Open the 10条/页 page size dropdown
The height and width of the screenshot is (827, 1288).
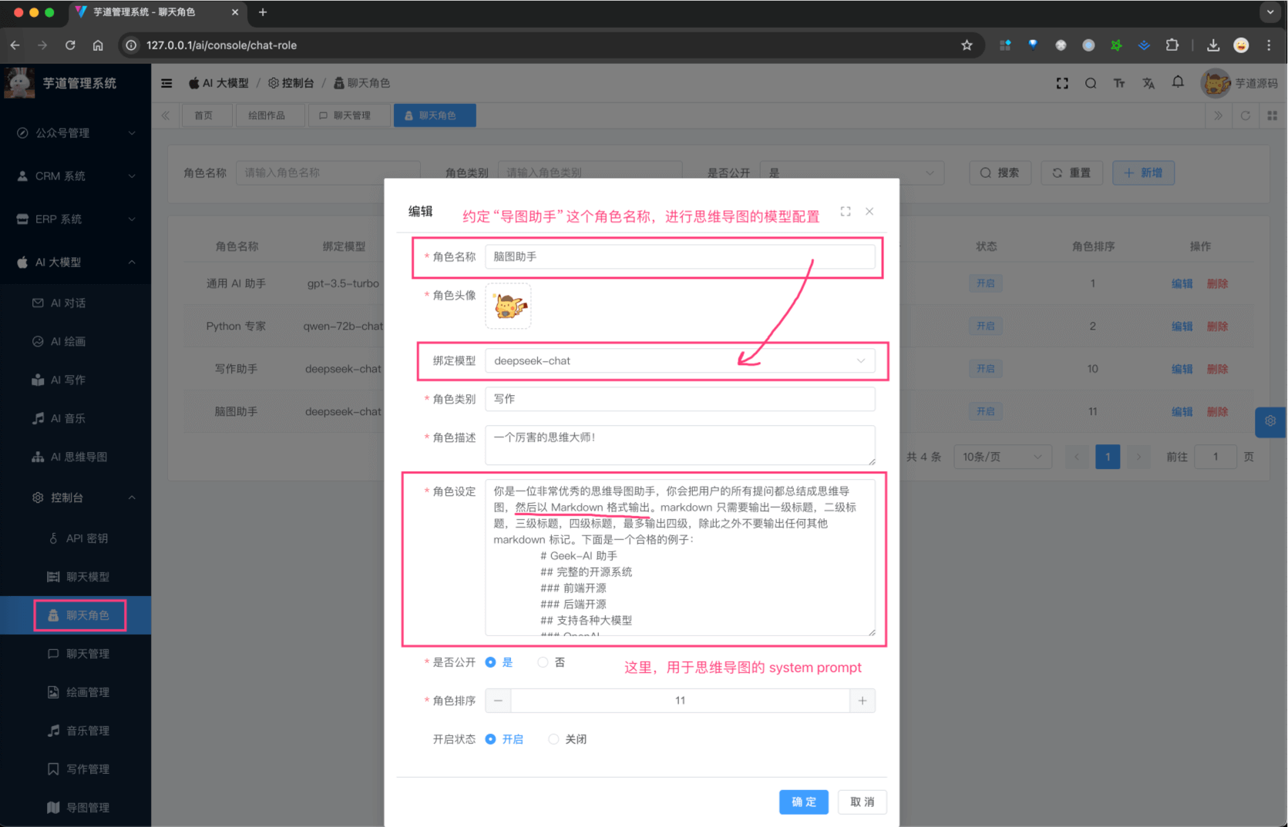coord(1002,456)
